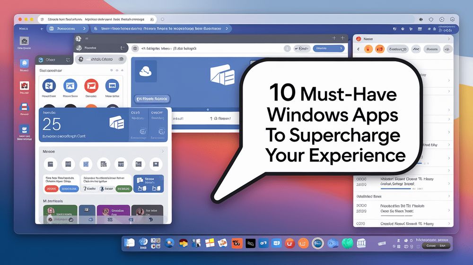Click the avatar icon in middle window title bar

(x=79, y=39)
